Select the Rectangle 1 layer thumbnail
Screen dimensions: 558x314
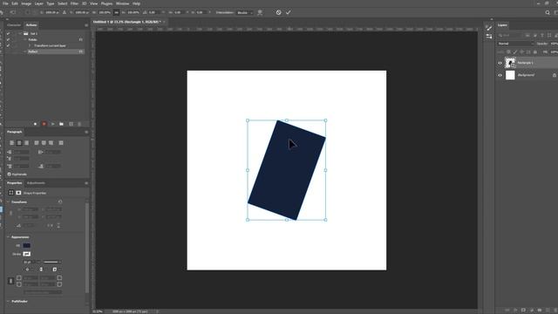[510, 63]
